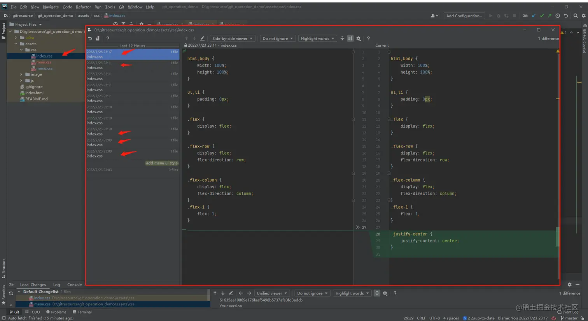Open the Refactor menu
Viewport: 588px width, 321px height.
click(x=83, y=7)
